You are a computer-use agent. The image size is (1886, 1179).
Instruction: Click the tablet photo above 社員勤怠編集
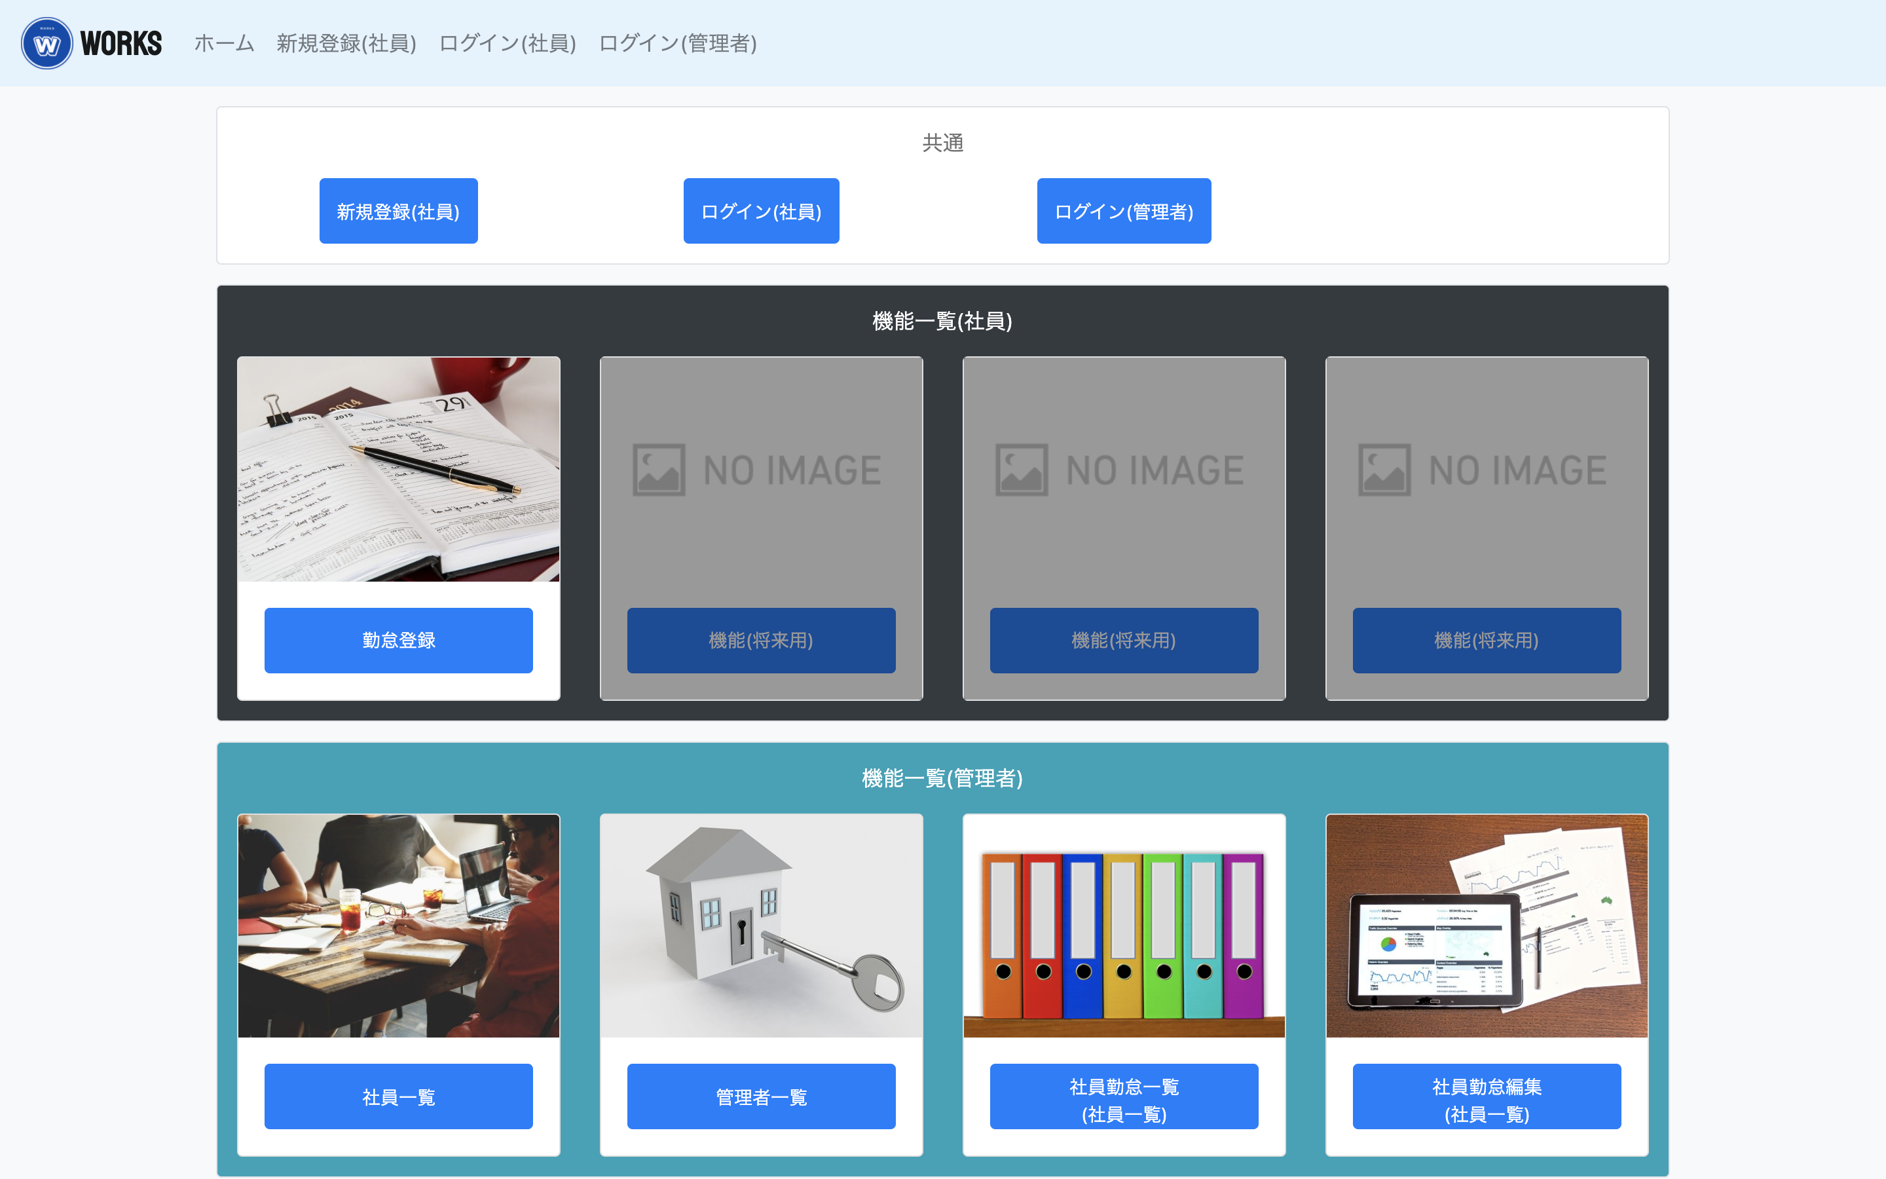click(x=1487, y=926)
